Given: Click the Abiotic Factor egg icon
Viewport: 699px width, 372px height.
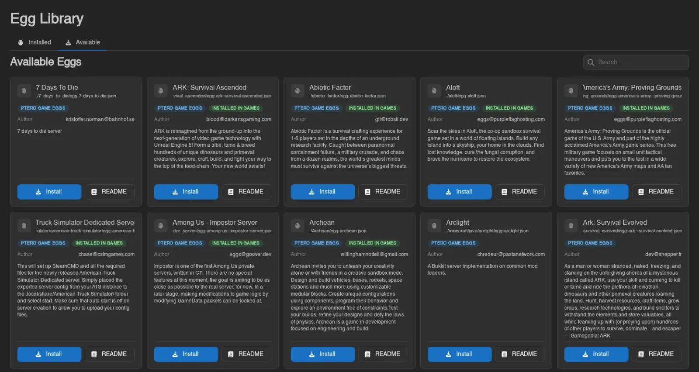Looking at the screenshot, I should click(x=298, y=91).
